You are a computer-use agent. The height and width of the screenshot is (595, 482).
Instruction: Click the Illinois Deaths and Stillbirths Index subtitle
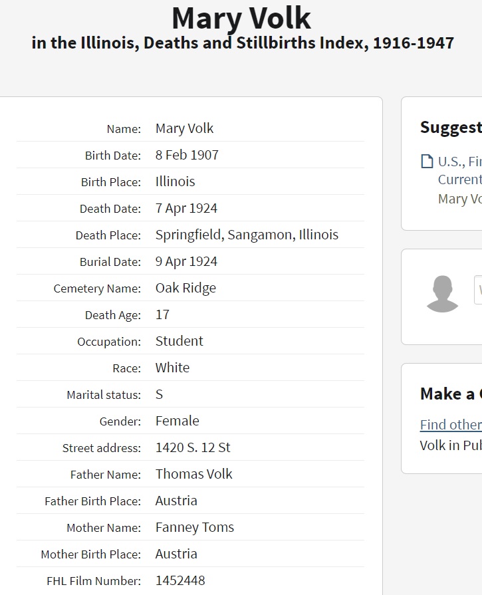coord(243,43)
